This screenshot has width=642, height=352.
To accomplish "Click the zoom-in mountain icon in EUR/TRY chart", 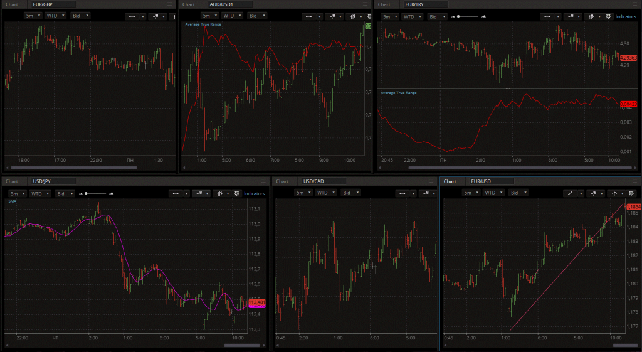I will click(x=483, y=17).
